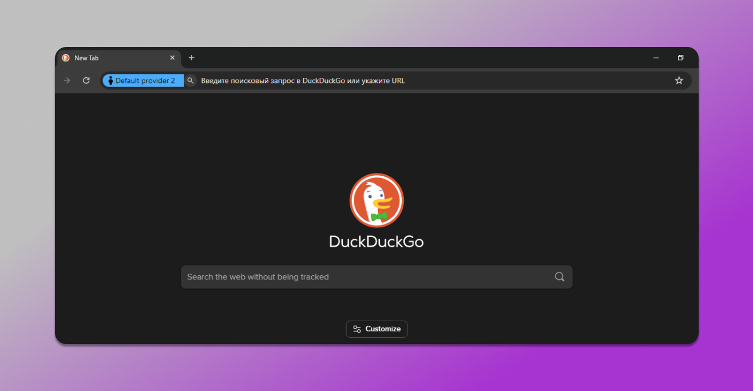Click the person icon in provider chip
The width and height of the screenshot is (753, 391).
pyautogui.click(x=110, y=81)
